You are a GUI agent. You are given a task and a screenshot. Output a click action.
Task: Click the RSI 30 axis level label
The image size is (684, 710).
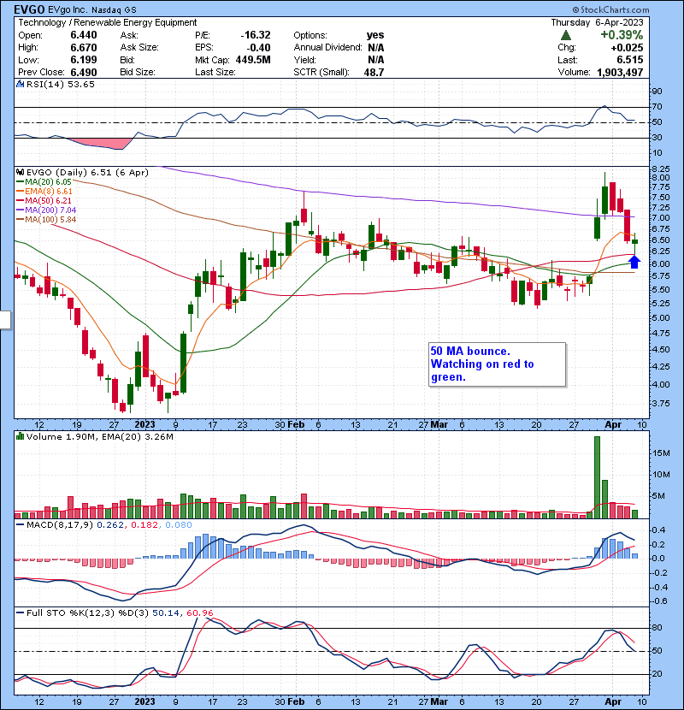657,137
